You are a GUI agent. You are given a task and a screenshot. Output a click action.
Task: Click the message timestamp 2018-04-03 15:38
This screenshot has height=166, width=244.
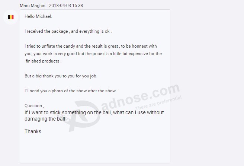pyautogui.click(x=66, y=6)
